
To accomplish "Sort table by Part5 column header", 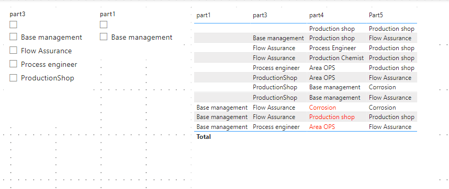I will (376, 16).
